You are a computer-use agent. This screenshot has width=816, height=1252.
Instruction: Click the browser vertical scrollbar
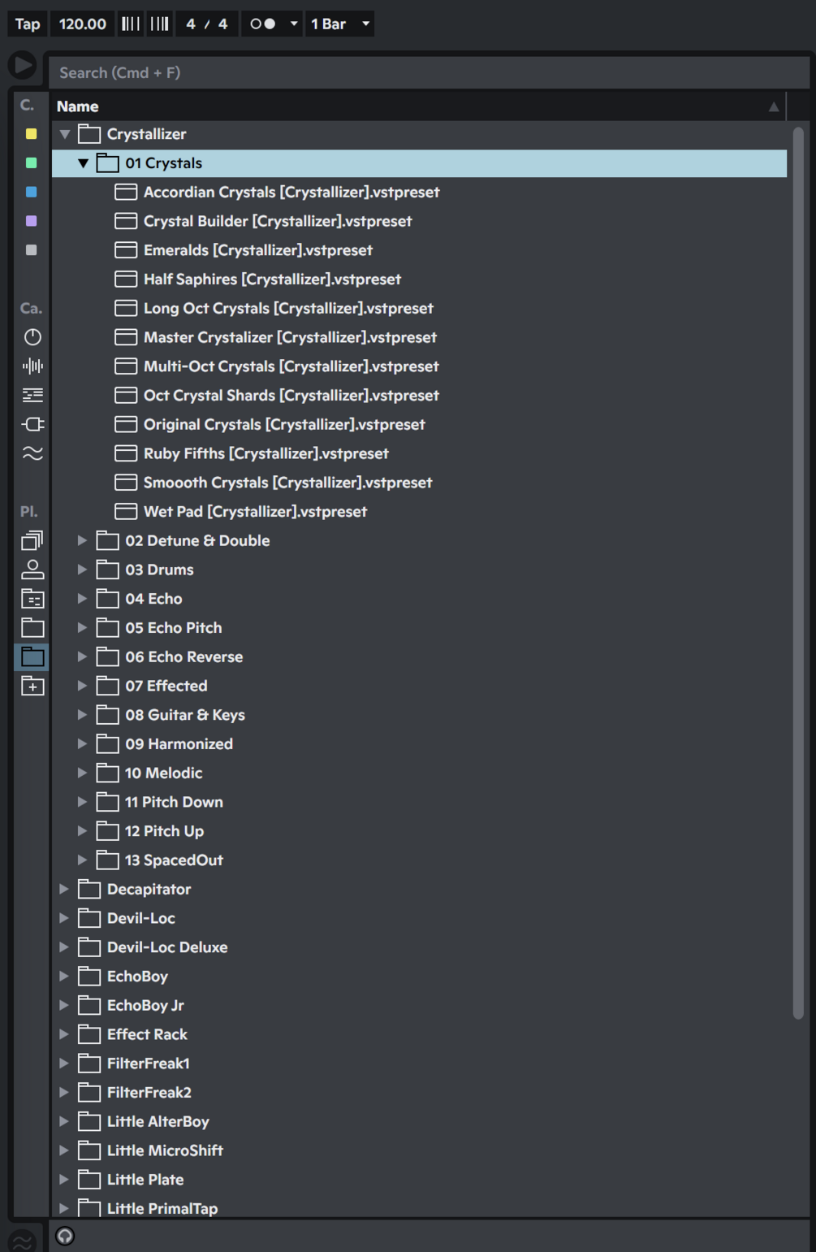tap(798, 573)
